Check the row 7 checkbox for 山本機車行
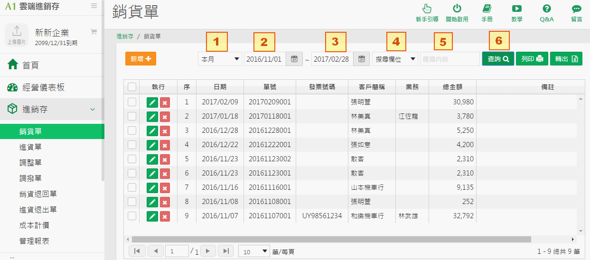Screen dimensions: 590x260 [x=132, y=187]
